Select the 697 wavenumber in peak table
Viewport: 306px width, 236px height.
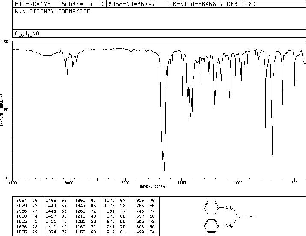coord(140,216)
